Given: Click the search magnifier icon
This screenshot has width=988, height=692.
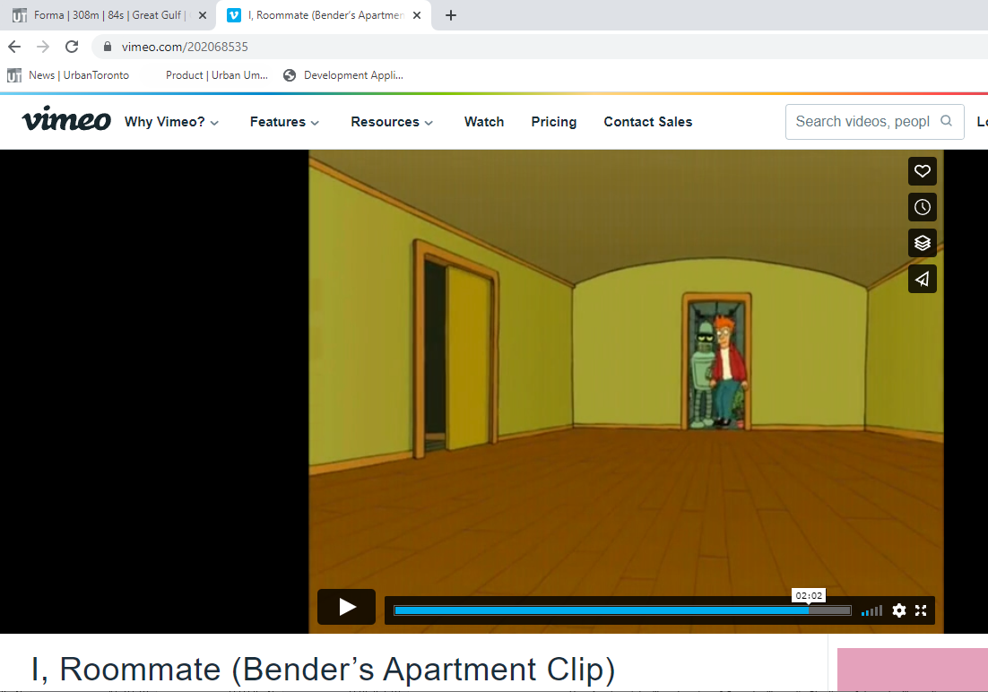Looking at the screenshot, I should [x=946, y=121].
